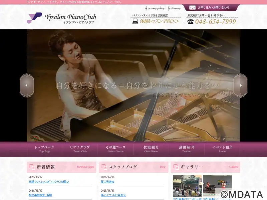Click the Ypsilon PianoClub logo
Viewport: 267px width, 200px height.
point(61,18)
